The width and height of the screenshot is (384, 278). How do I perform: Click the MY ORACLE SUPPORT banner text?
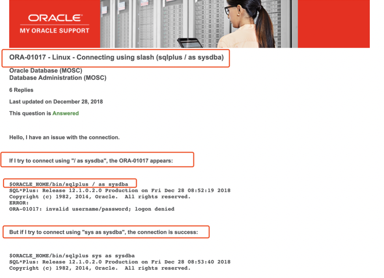54,31
